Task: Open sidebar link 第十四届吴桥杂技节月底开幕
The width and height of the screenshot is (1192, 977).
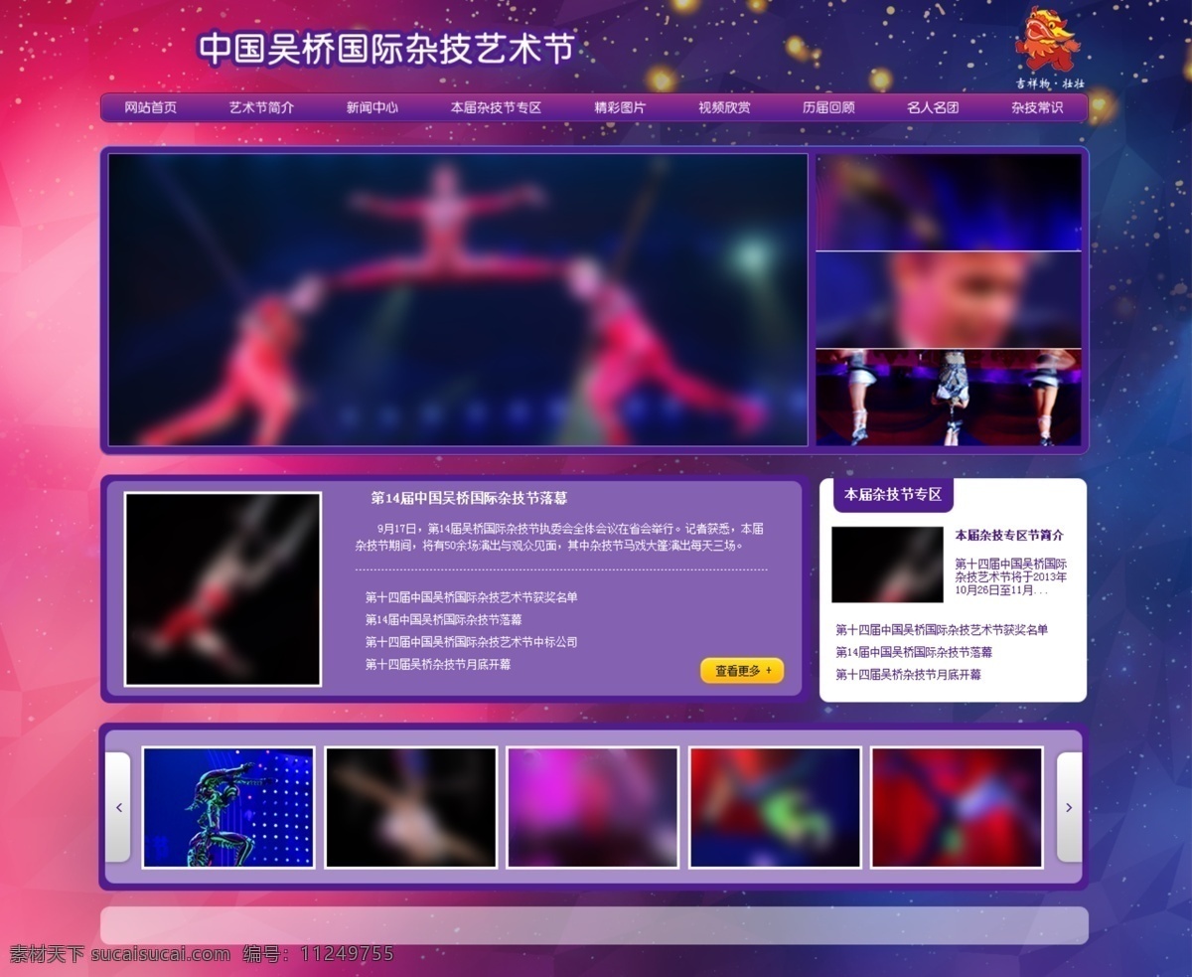Action: tap(908, 674)
